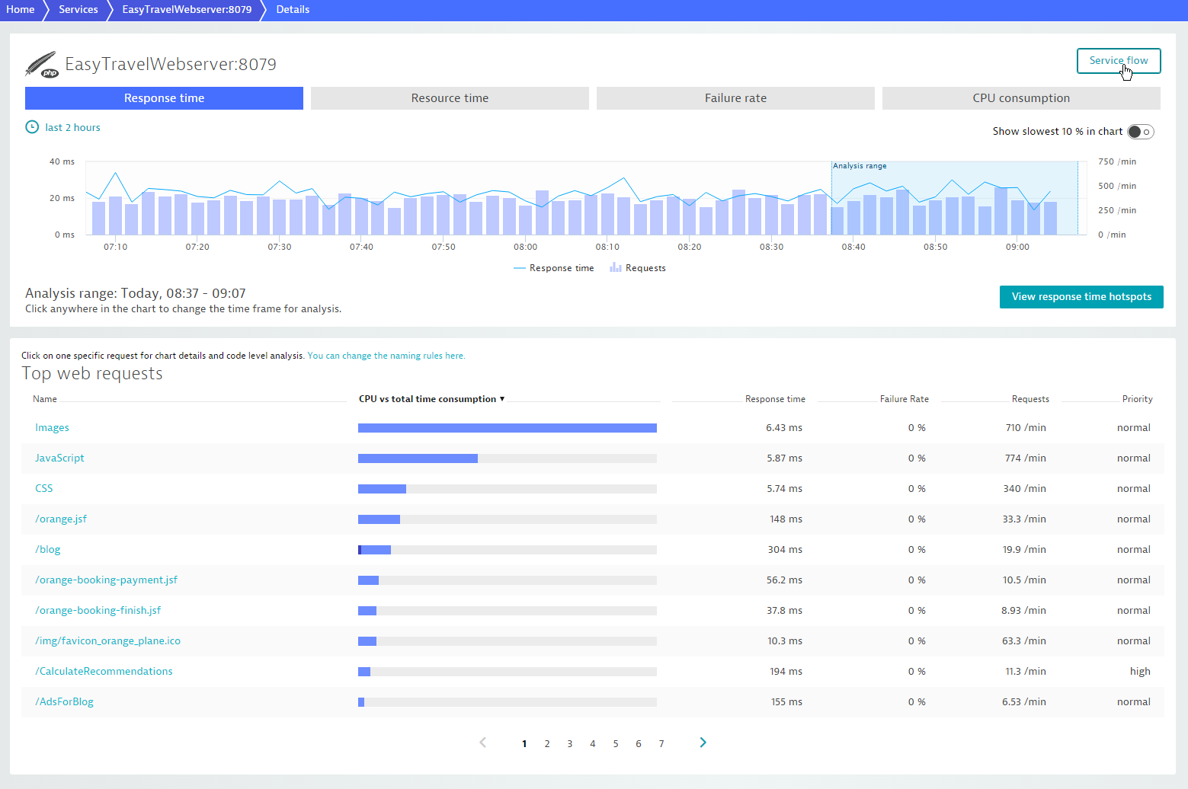Switch to the Failure rate tab
The width and height of the screenshot is (1188, 789).
[x=735, y=98]
